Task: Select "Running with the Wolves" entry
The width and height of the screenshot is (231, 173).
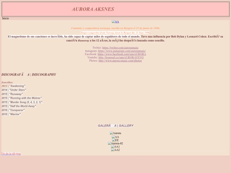Action: coord(21,98)
